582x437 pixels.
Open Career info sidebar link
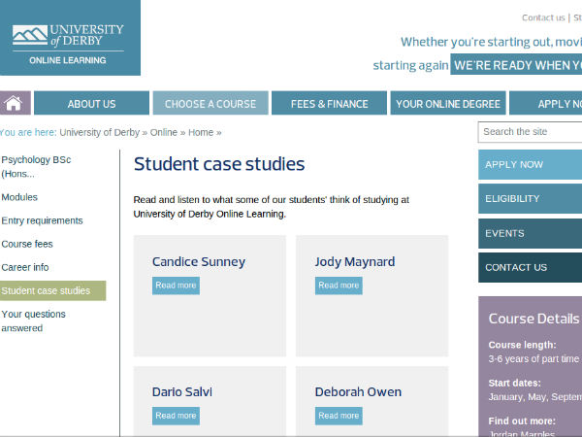click(25, 267)
